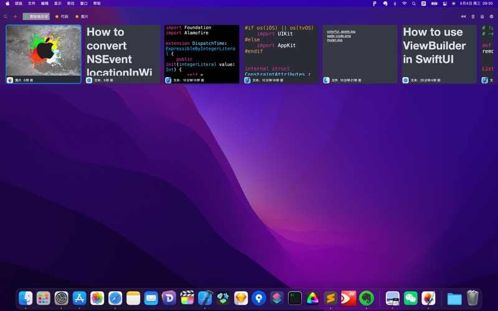Screen dimensions: 498x311
Task: Open the more options circle button
Action: (x=491, y=17)
